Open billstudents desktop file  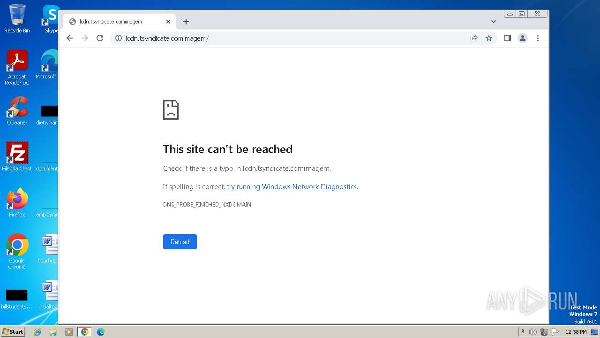tap(17, 299)
